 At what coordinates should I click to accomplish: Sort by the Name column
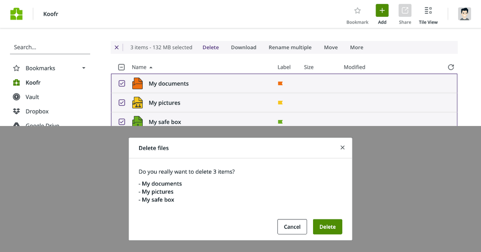coord(139,67)
